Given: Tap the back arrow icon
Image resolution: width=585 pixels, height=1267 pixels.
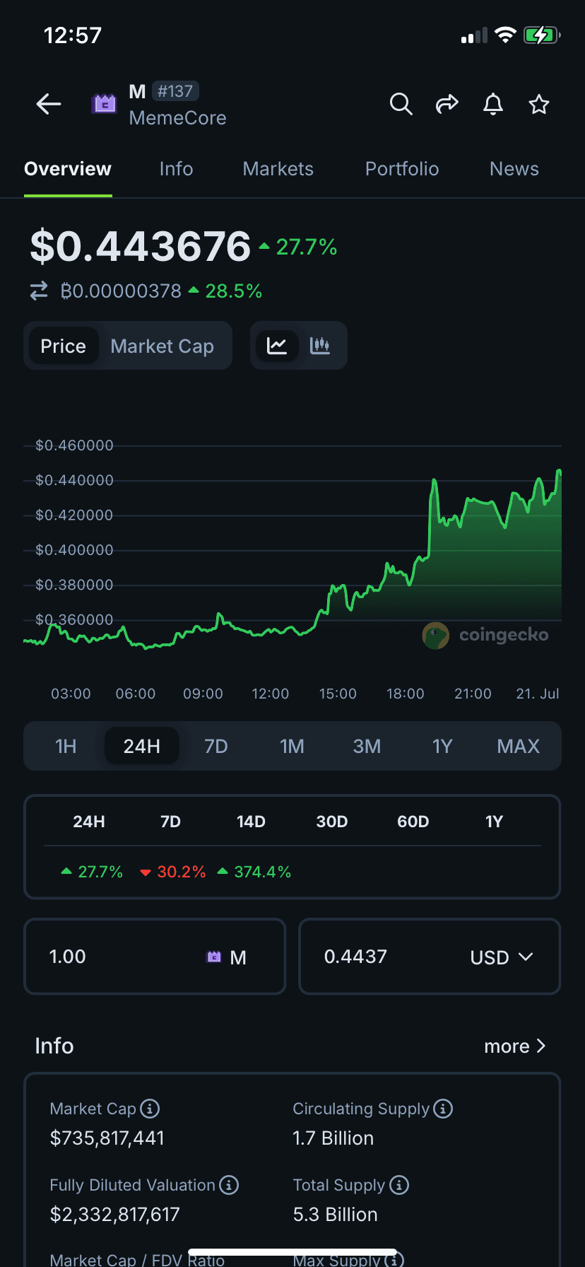Looking at the screenshot, I should pyautogui.click(x=49, y=105).
